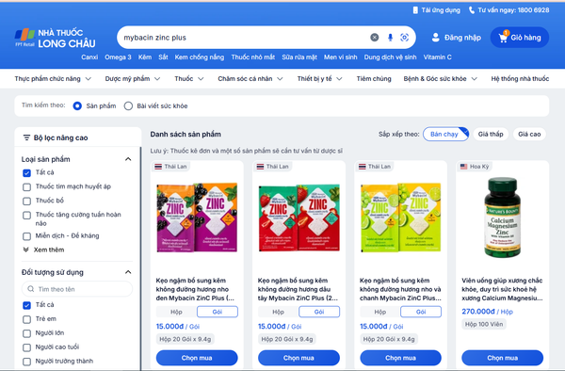Open the lime Mybacin Zinc product image

(401, 218)
